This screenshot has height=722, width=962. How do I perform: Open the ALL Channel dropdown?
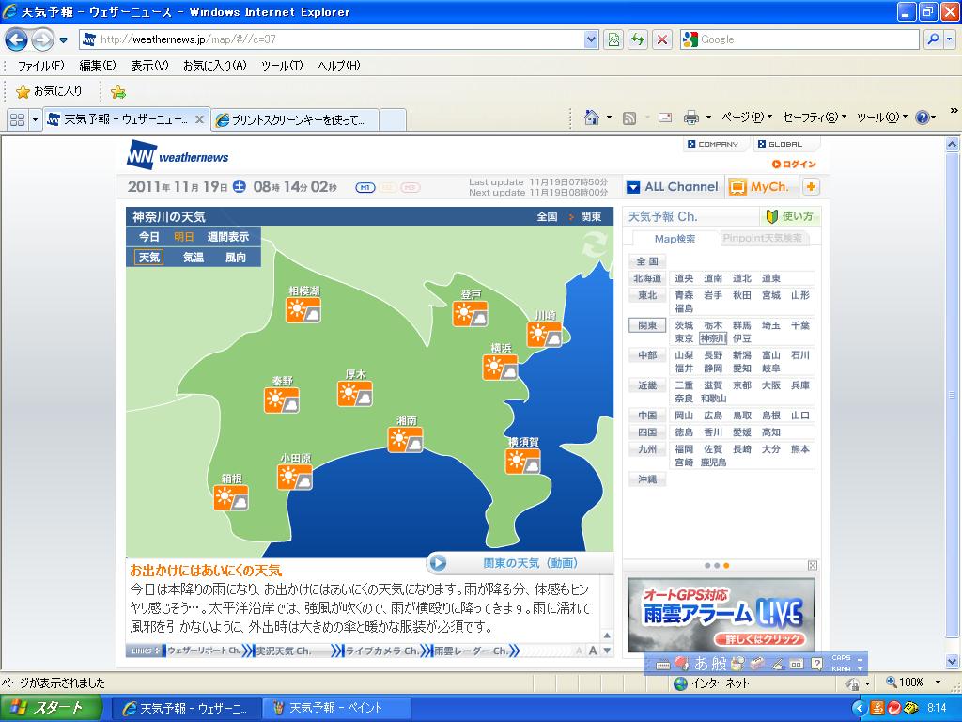coord(673,187)
